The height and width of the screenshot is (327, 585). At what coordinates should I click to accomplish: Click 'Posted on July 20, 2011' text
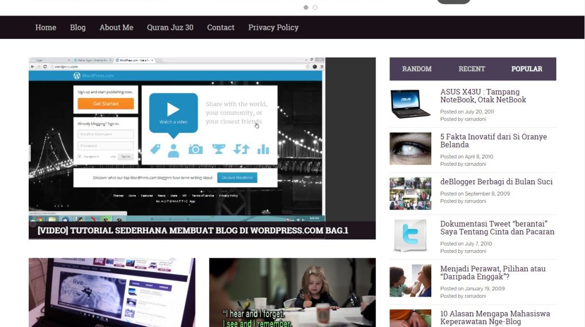pos(467,112)
